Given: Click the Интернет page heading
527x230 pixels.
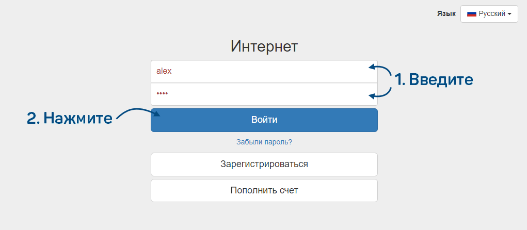Looking at the screenshot, I should tap(264, 46).
